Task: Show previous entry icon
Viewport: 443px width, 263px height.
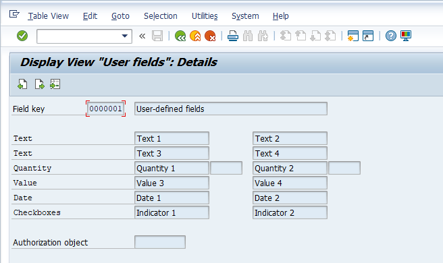Action: pos(22,84)
